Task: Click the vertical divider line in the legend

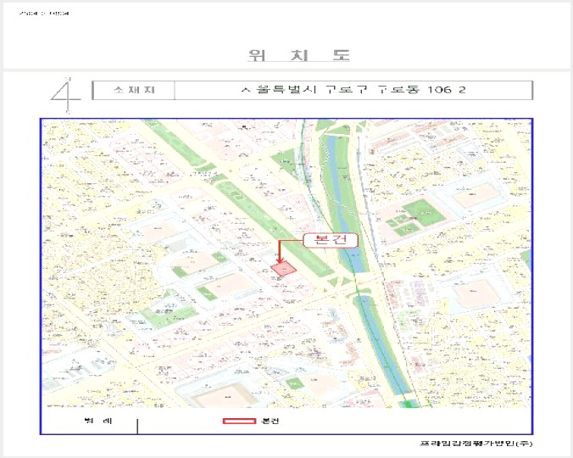Action: click(137, 427)
